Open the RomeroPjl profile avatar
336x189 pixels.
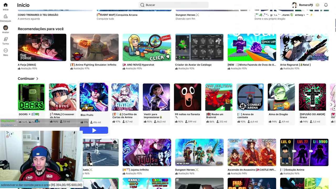295,5
